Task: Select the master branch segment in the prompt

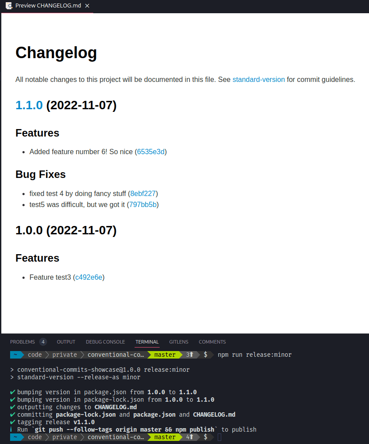Action: (165, 355)
